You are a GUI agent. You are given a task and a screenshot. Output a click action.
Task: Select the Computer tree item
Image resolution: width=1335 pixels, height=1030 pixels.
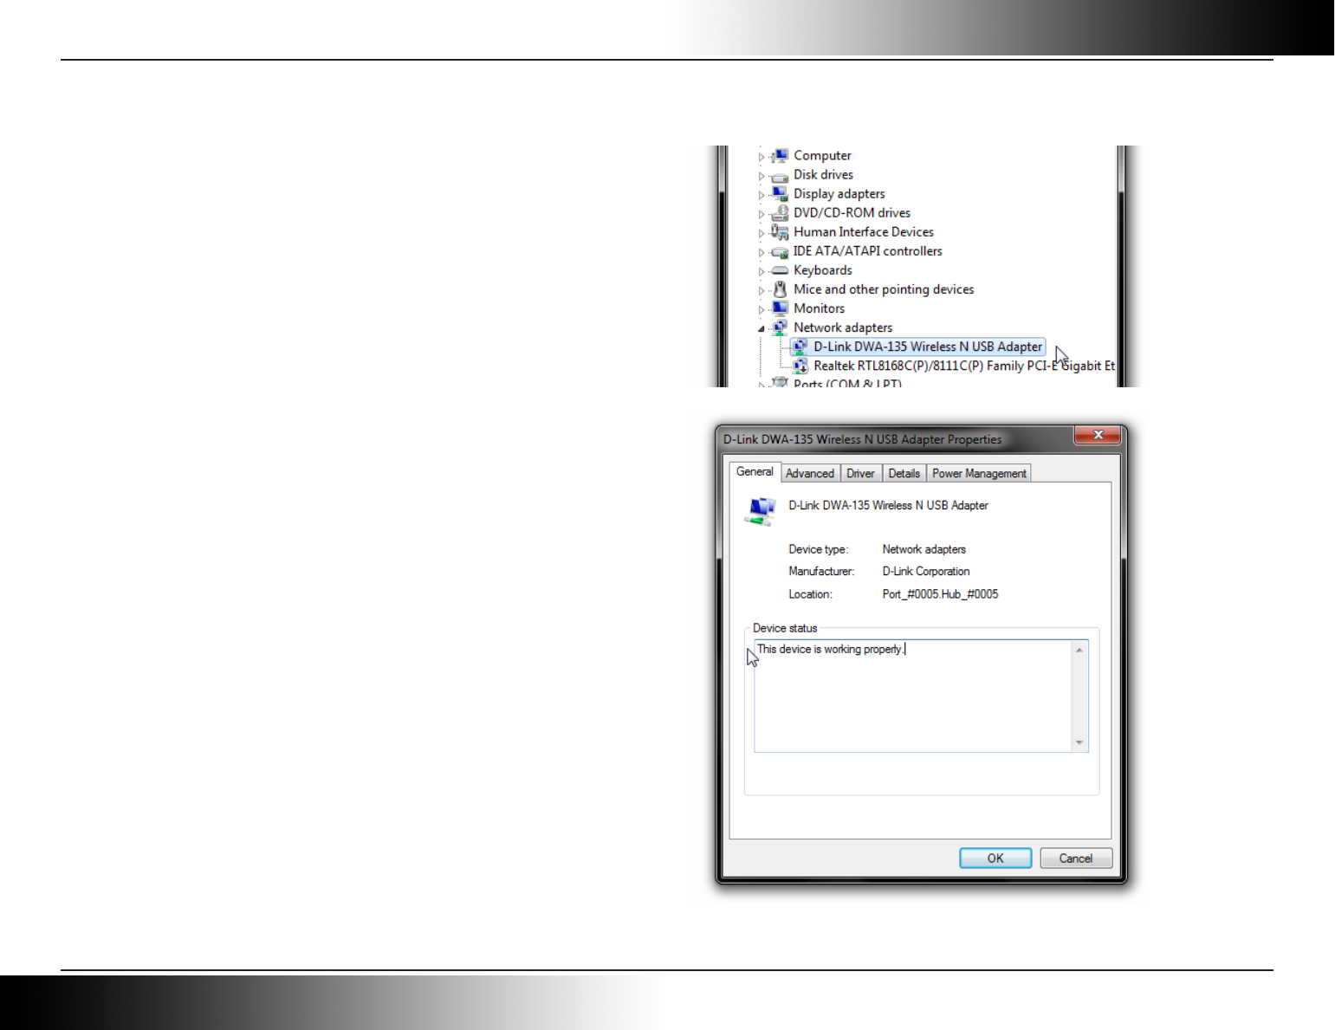point(822,156)
